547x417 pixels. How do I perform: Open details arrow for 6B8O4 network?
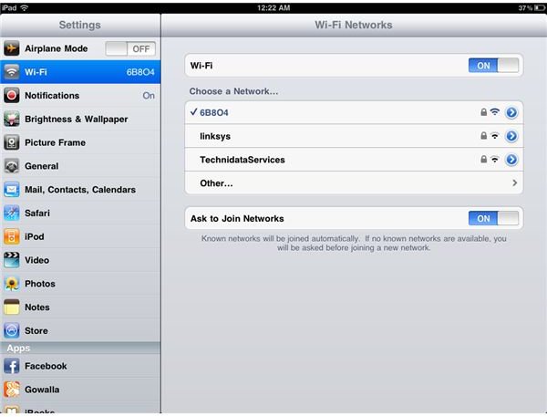pyautogui.click(x=511, y=112)
